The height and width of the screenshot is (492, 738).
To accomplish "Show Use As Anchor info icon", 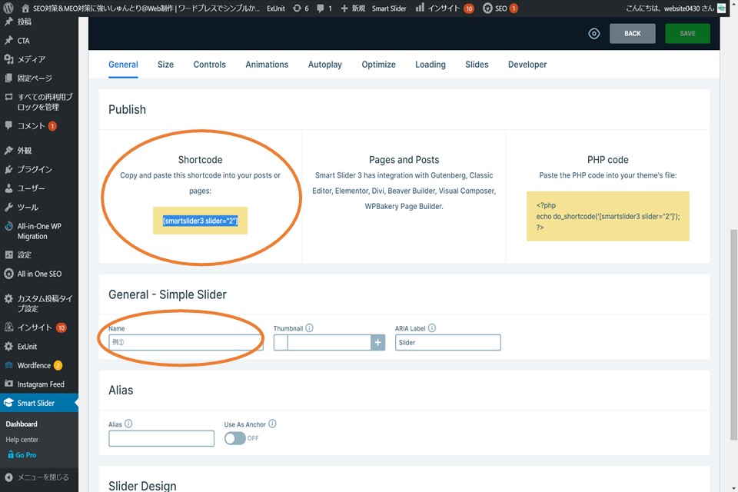I will click(x=272, y=424).
